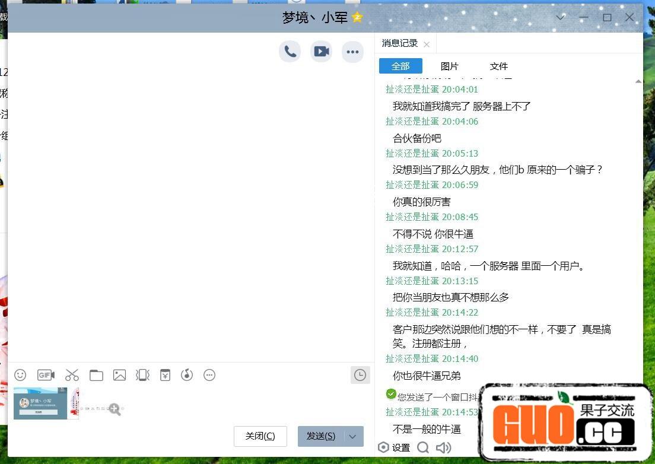Click the music note icon in the toolbar
This screenshot has width=655, height=464.
(x=187, y=375)
